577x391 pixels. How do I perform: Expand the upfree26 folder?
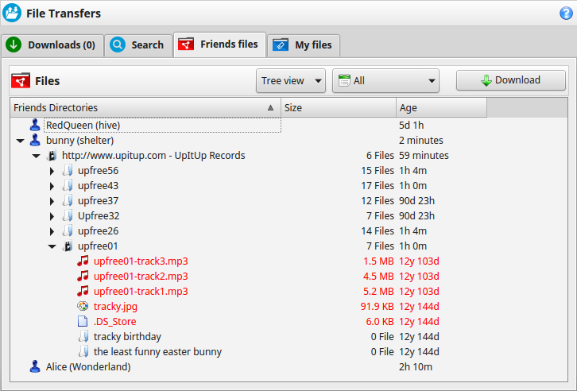52,231
